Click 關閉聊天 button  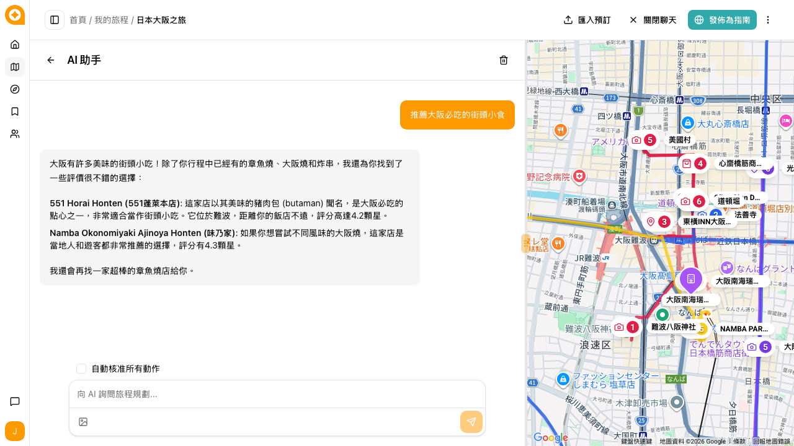[x=653, y=20]
